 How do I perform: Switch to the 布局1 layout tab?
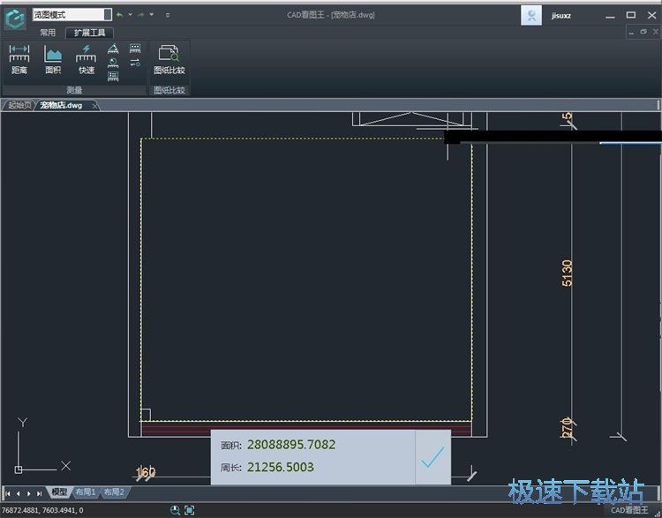point(85,492)
